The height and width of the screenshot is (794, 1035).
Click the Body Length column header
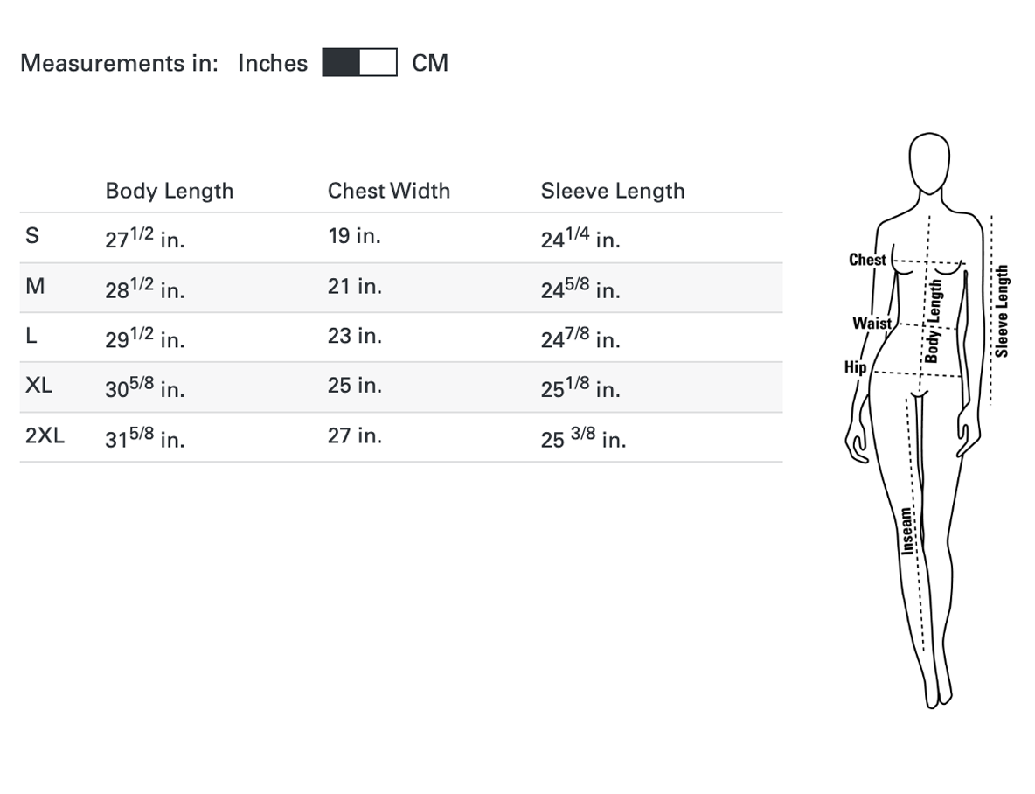pos(170,191)
